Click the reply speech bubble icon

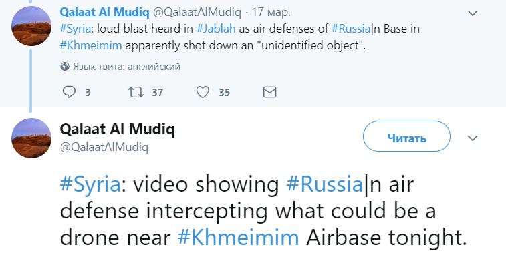pyautogui.click(x=69, y=92)
